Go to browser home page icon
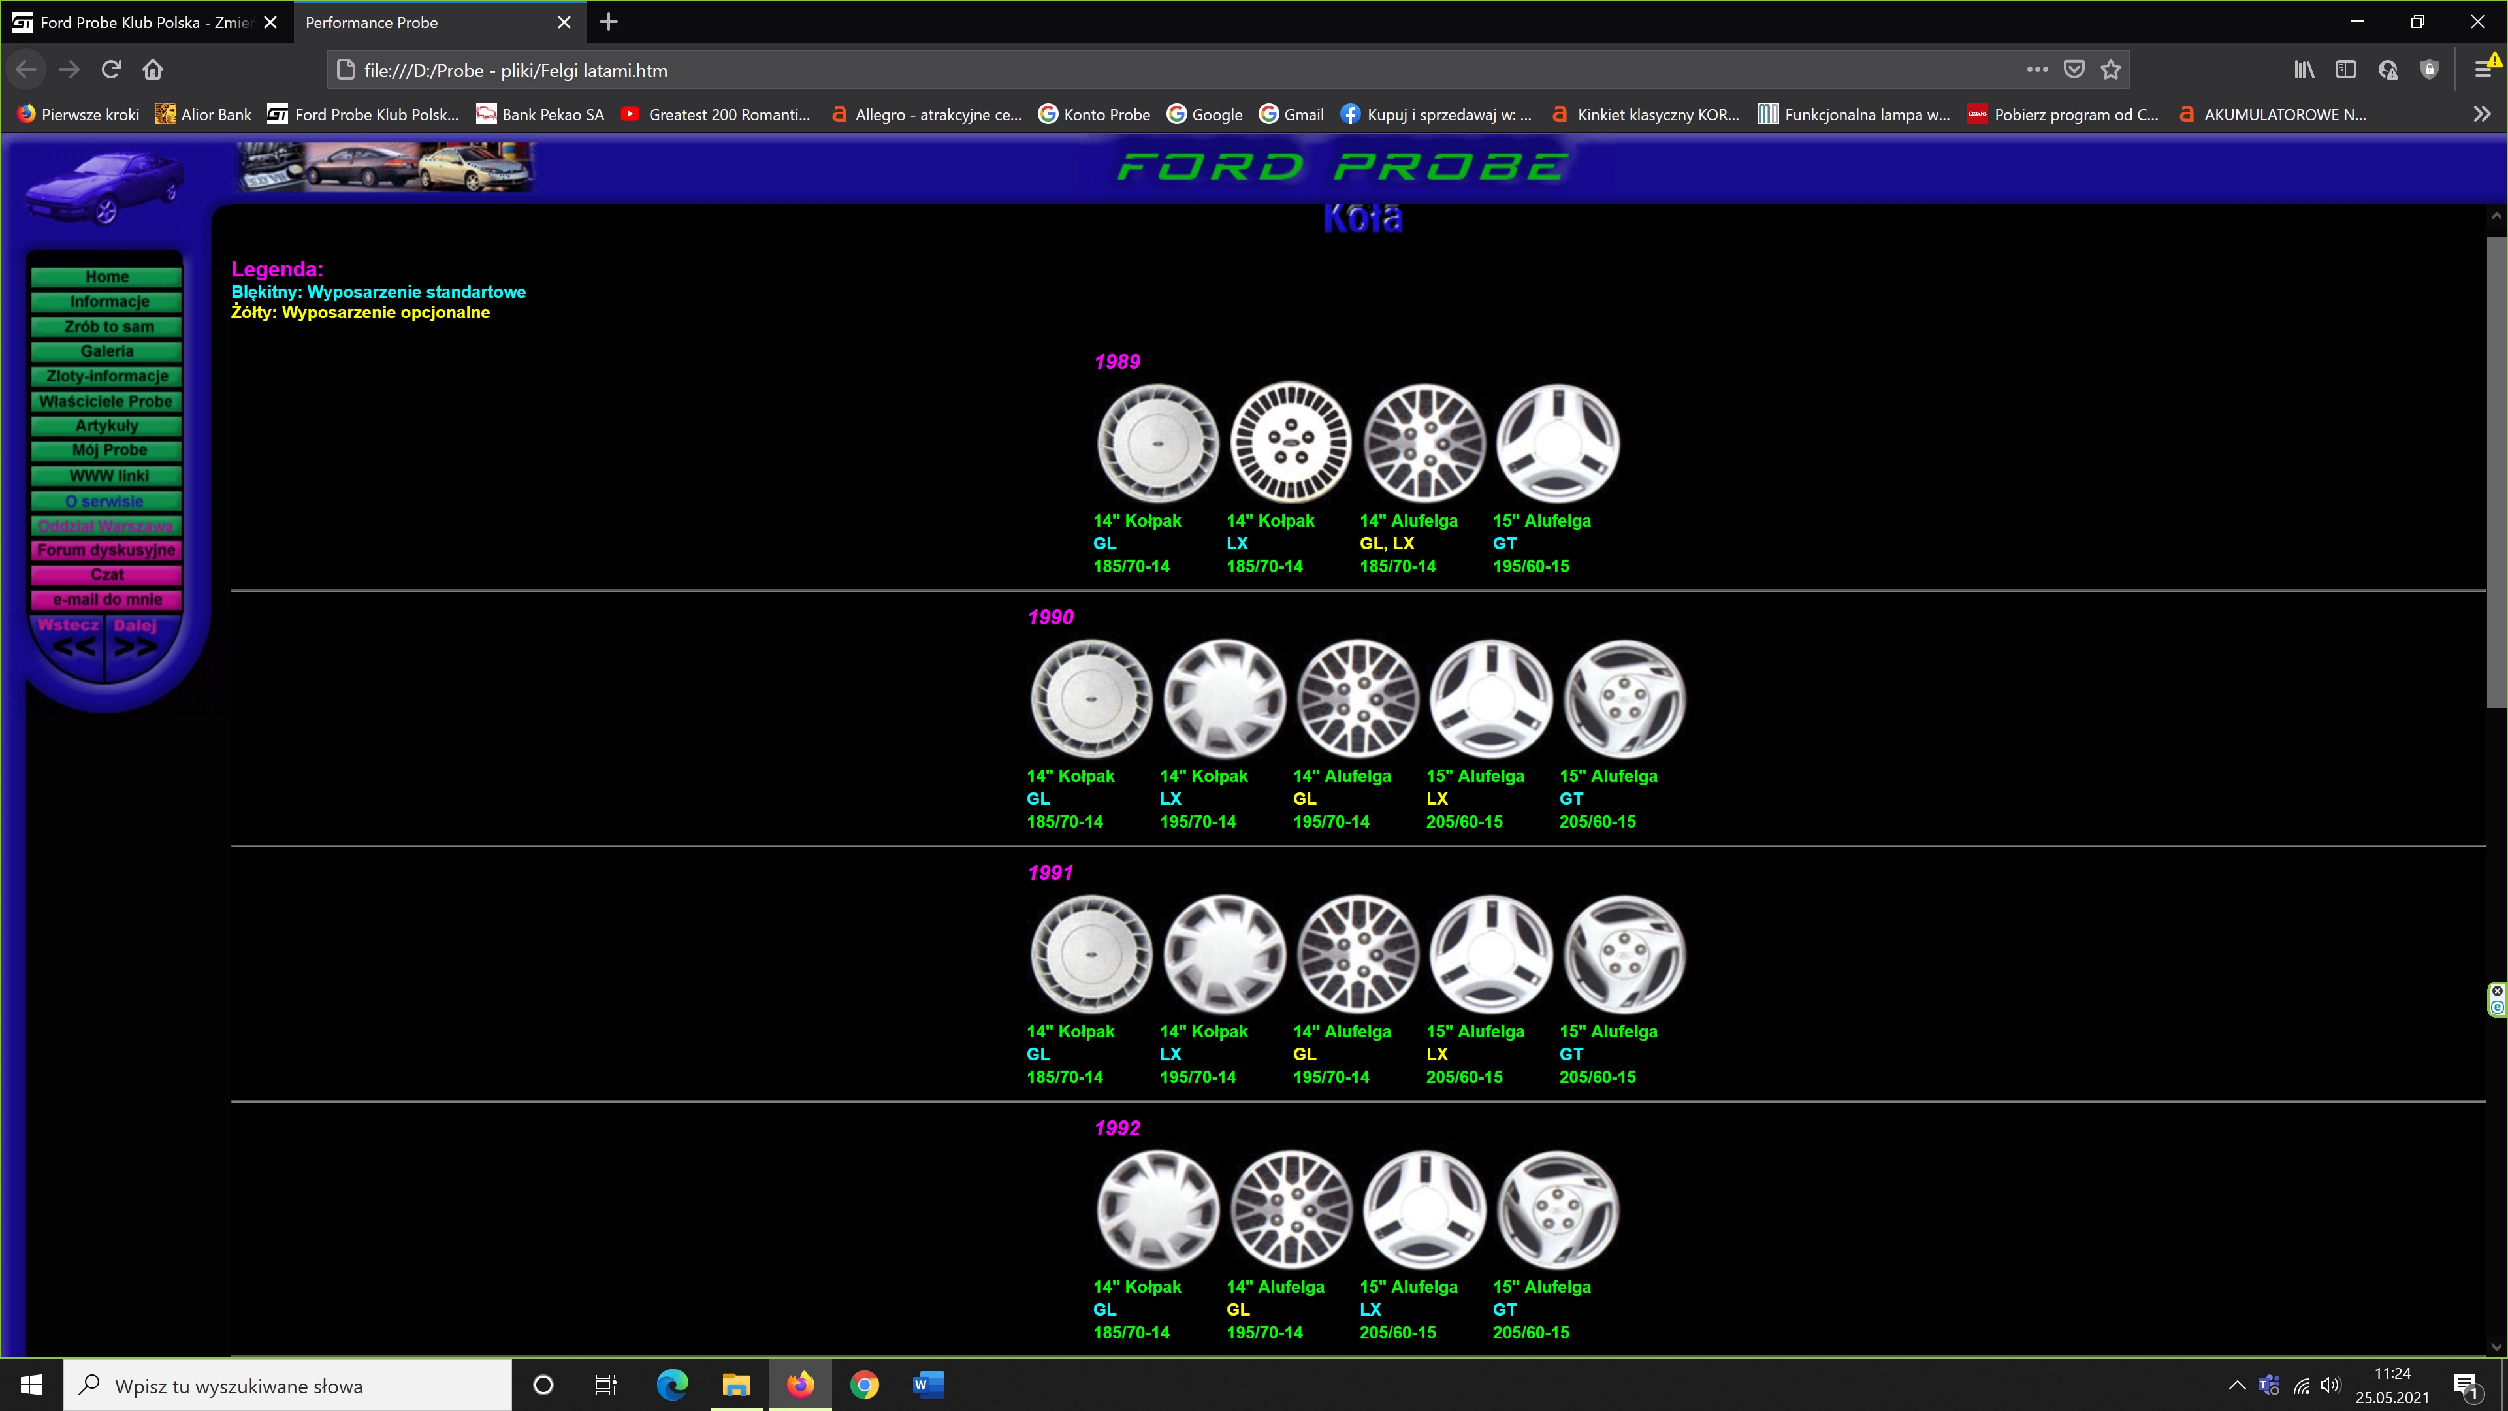 pyautogui.click(x=153, y=69)
